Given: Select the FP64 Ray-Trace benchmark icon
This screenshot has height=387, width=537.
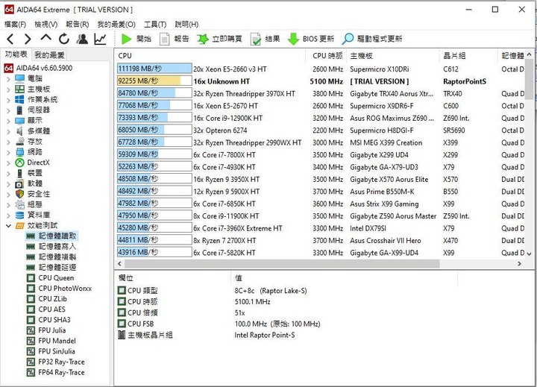Looking at the screenshot, I should tap(31, 373).
